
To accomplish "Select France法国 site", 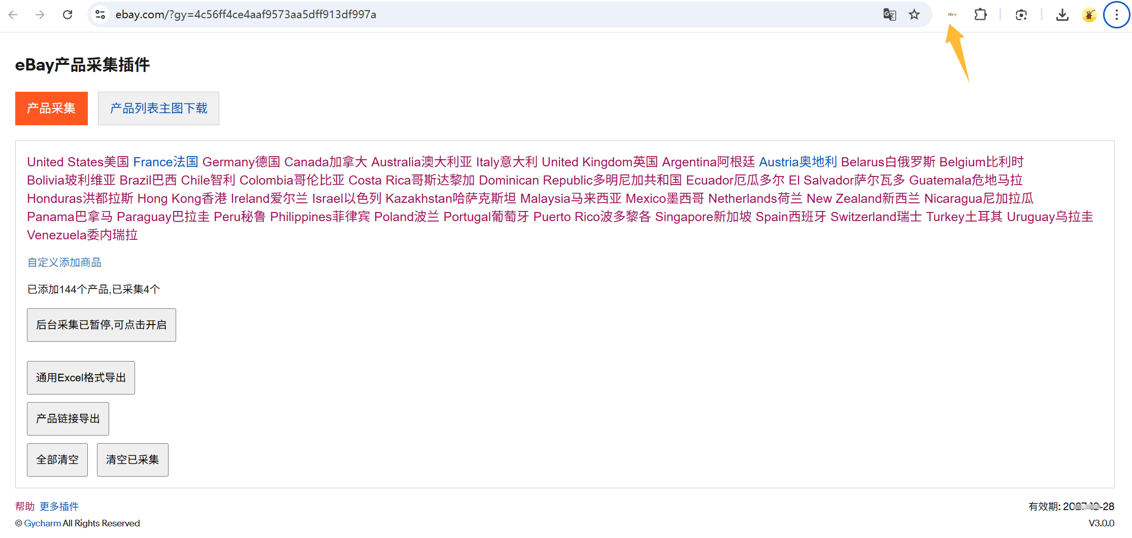I will tap(165, 162).
